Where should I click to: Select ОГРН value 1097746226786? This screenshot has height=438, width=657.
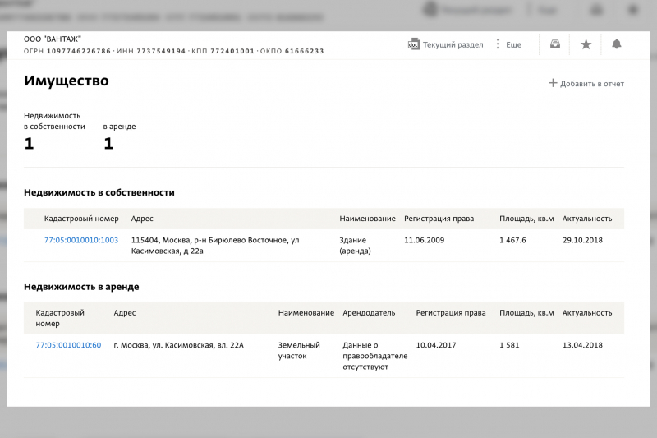click(x=79, y=51)
